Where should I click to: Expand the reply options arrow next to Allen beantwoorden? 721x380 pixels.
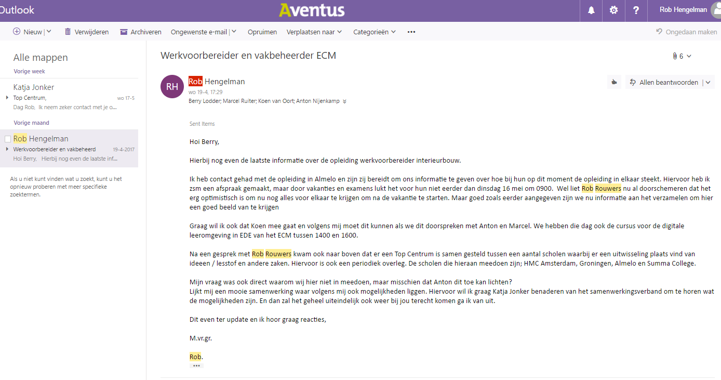coord(707,82)
